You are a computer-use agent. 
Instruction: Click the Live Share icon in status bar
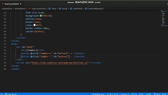coord(6,94)
